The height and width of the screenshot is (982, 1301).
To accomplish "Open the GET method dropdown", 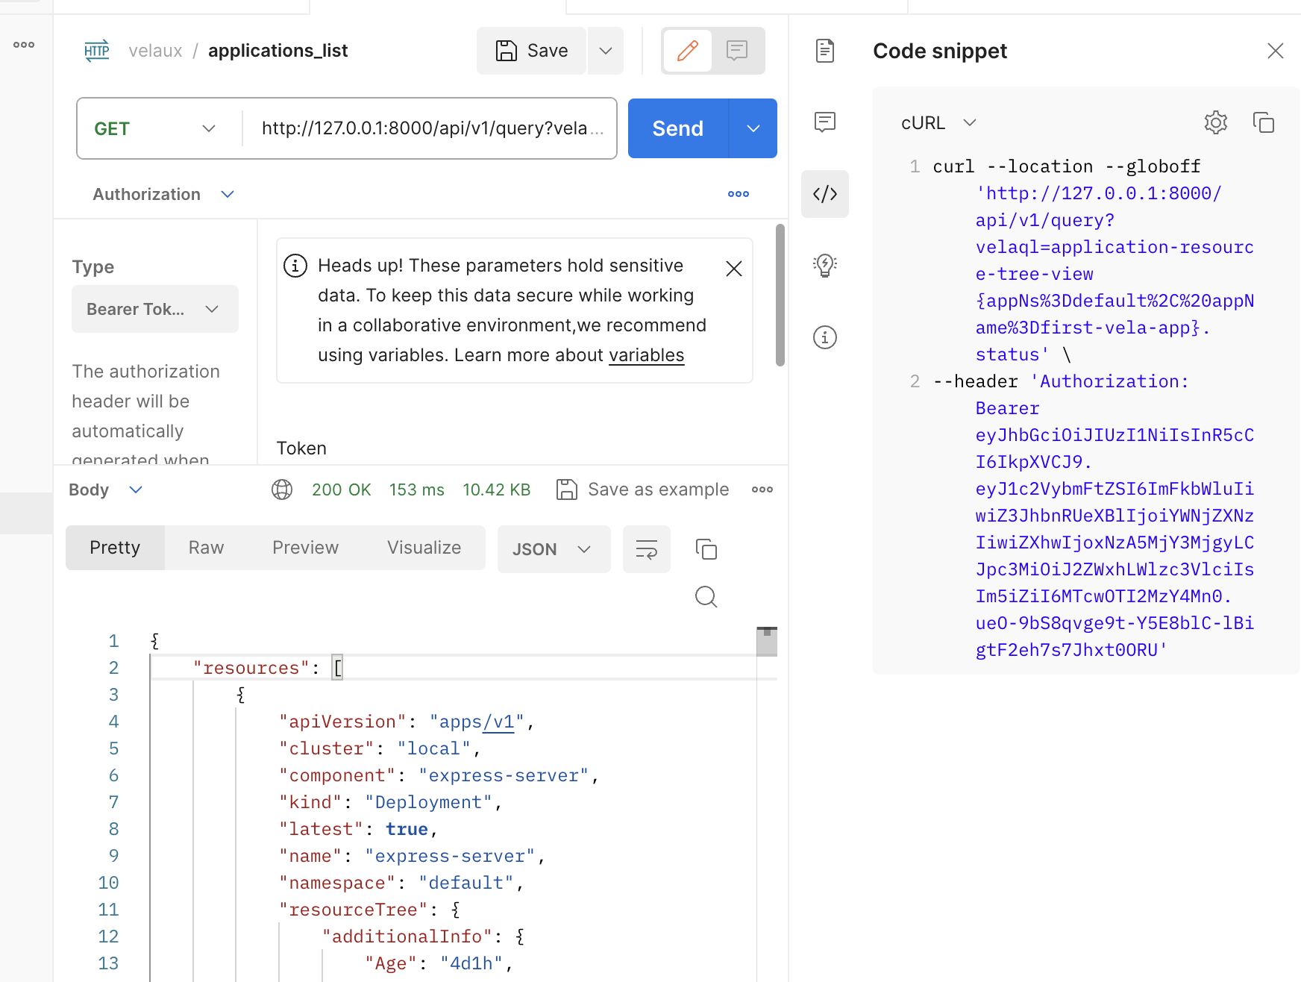I will pyautogui.click(x=156, y=128).
